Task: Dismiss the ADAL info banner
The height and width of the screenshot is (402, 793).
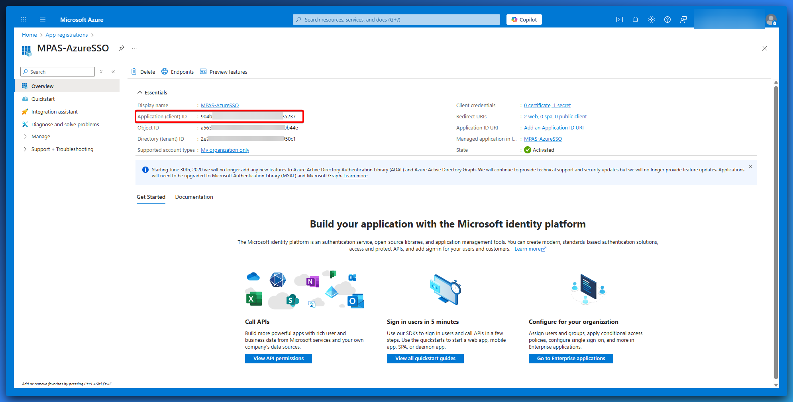Action: pos(750,167)
